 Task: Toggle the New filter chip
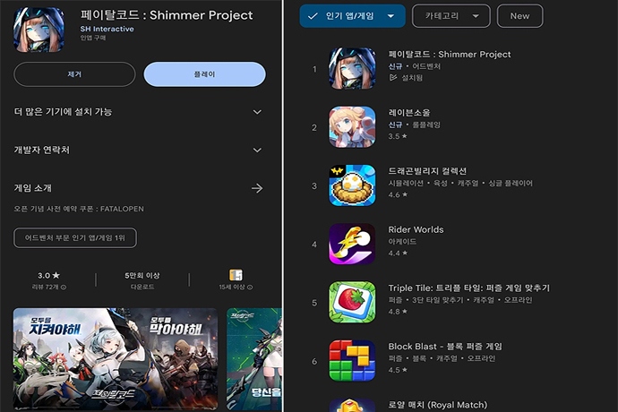pos(519,16)
